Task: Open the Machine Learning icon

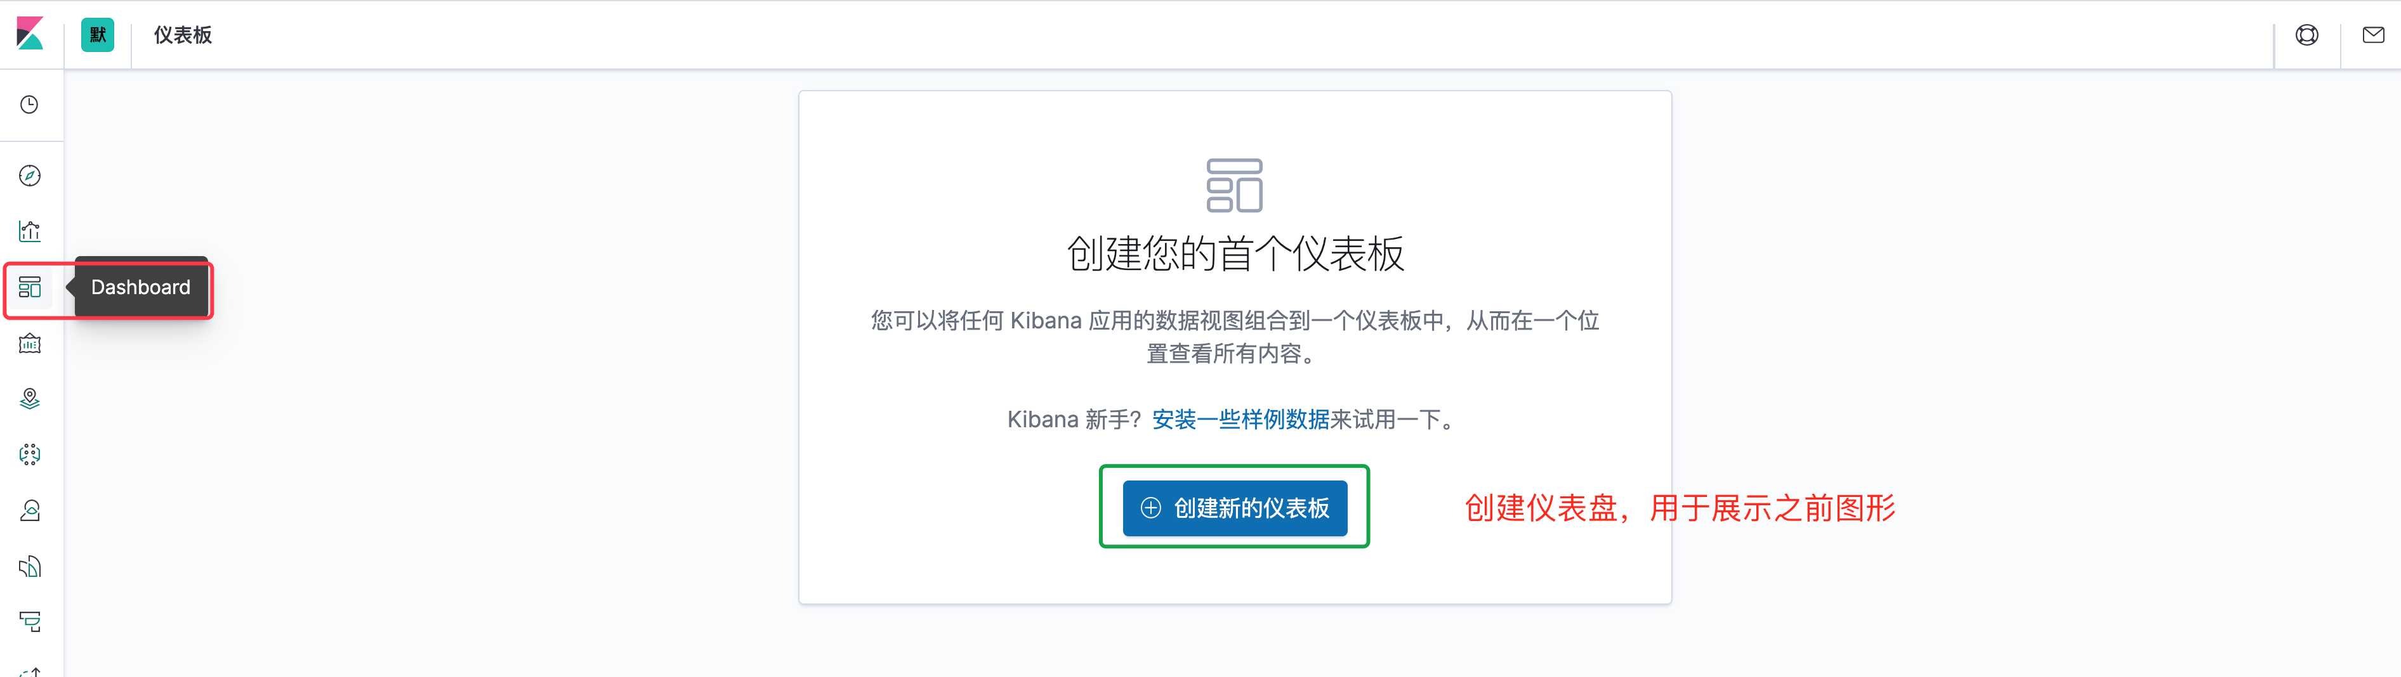Action: [30, 510]
